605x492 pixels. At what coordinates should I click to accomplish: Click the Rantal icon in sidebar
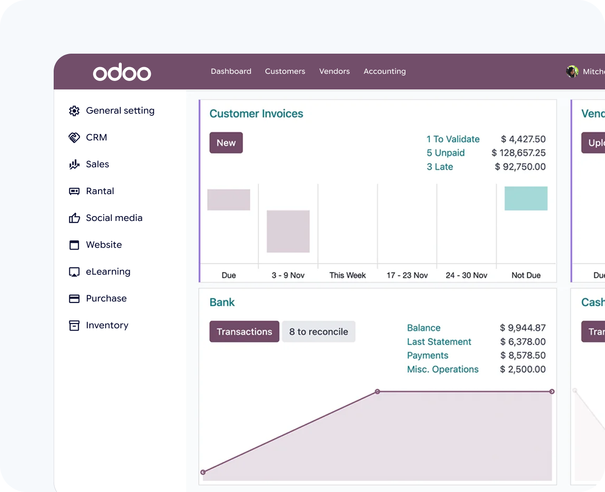[74, 191]
